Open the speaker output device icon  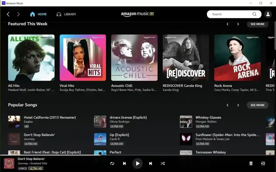(x=251, y=163)
